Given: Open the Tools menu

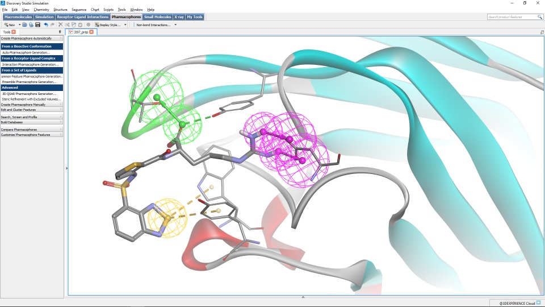Looking at the screenshot, I should (121, 10).
